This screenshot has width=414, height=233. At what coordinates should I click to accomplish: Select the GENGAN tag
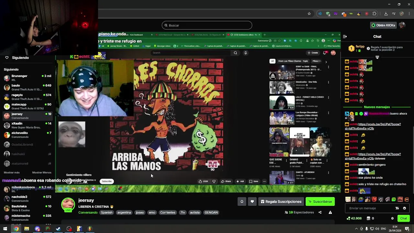[x=211, y=213]
